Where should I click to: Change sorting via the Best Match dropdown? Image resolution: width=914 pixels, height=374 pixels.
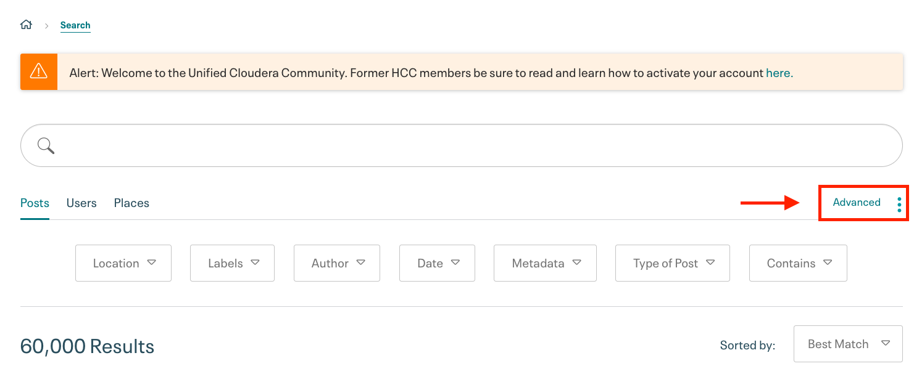point(848,344)
